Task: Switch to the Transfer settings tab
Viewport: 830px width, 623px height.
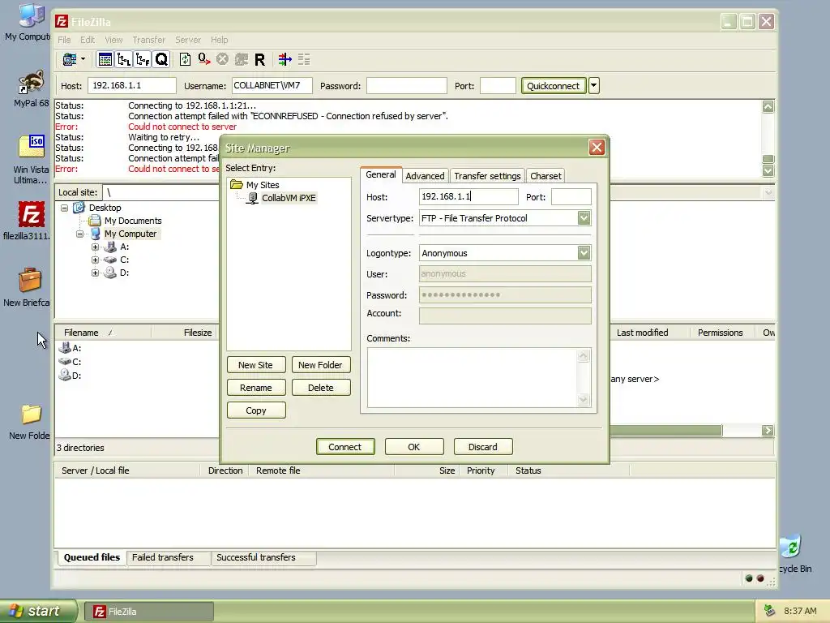Action: [x=487, y=176]
